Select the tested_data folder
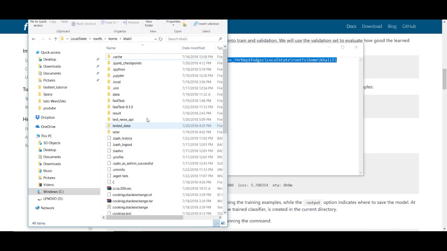Image resolution: width=447 pixels, height=251 pixels. tap(122, 126)
